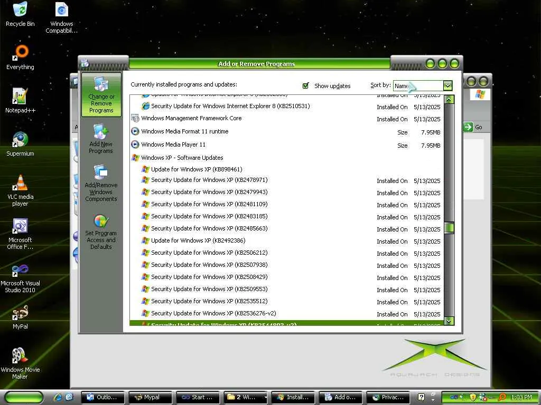Click the list scrollbar up arrow

(x=449, y=100)
